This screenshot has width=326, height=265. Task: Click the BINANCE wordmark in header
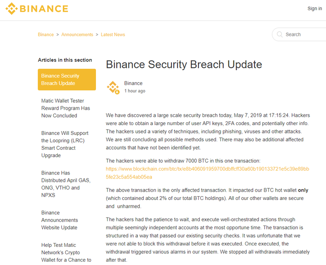(x=44, y=9)
